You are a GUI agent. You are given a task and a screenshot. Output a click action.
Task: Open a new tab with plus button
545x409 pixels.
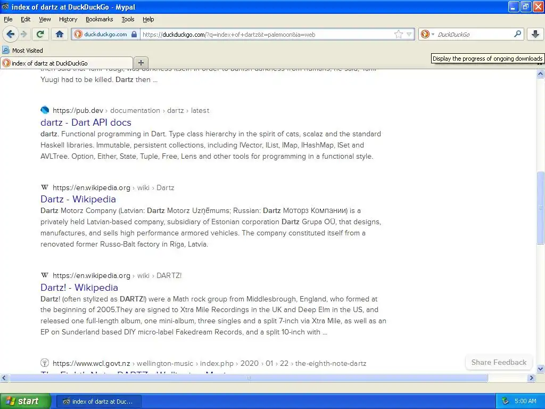pyautogui.click(x=141, y=63)
